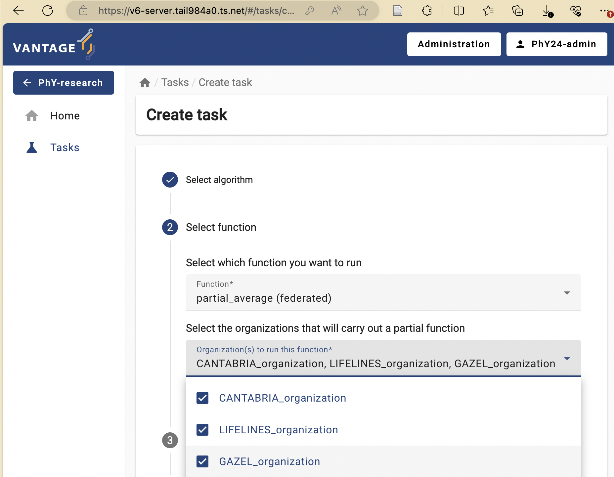Click the Home house icon in the sidebar
Screen dimensions: 614x477
coord(32,116)
